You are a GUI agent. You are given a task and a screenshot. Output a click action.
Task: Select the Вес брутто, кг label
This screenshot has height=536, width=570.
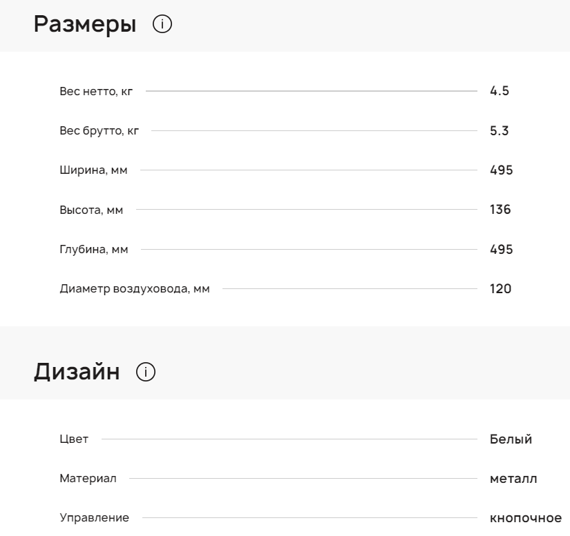99,131
